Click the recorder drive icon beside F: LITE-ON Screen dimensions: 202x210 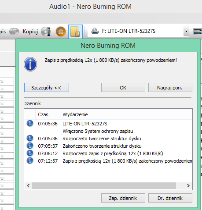coord(95,31)
